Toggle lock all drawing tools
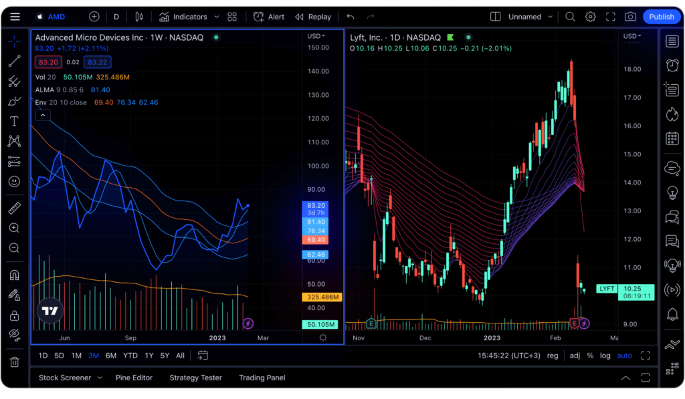The height and width of the screenshot is (399, 685). tap(15, 315)
